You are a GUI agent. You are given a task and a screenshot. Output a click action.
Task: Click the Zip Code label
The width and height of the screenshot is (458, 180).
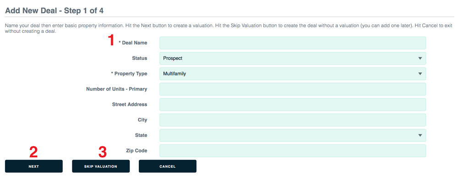(136, 151)
